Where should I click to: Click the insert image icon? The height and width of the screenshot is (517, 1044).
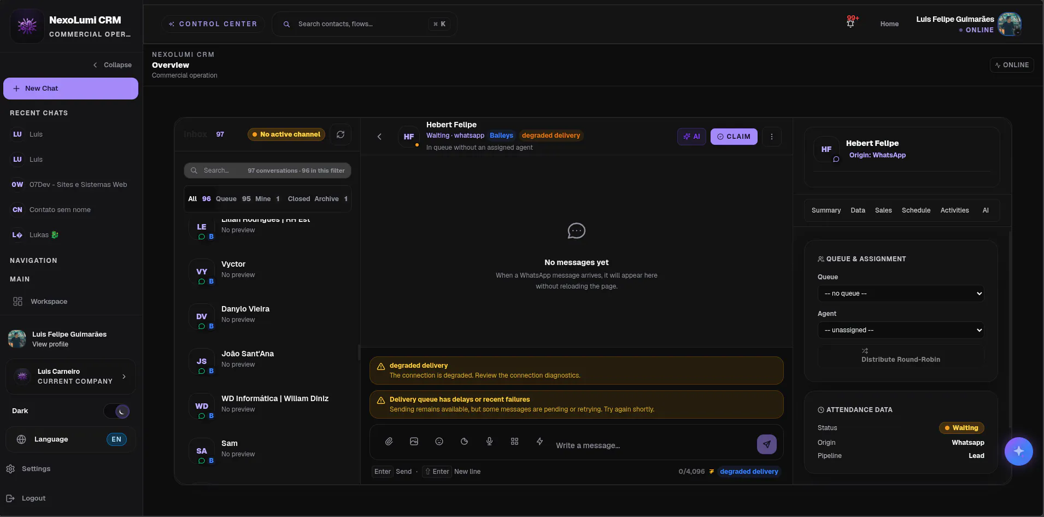tap(414, 442)
